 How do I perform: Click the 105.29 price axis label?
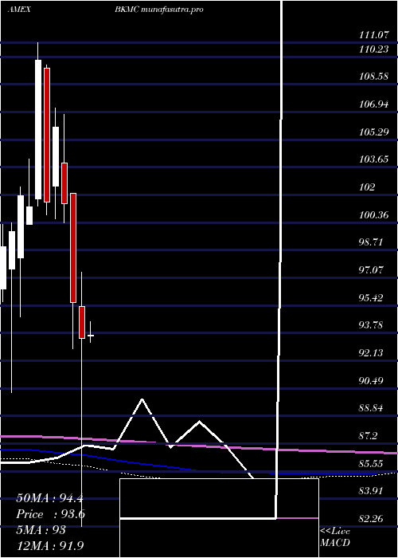click(373, 132)
